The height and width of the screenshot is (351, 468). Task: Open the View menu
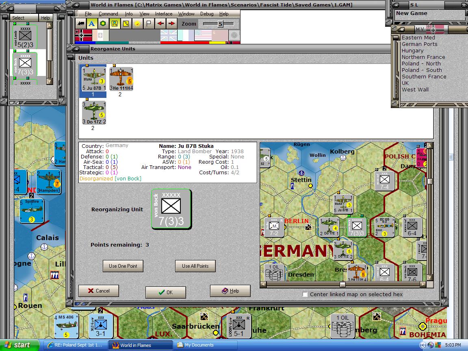click(145, 14)
